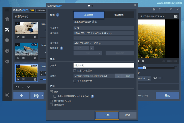Click the timeline end marker handle
Viewport: 184px width, 123px height.
(x=176, y=68)
